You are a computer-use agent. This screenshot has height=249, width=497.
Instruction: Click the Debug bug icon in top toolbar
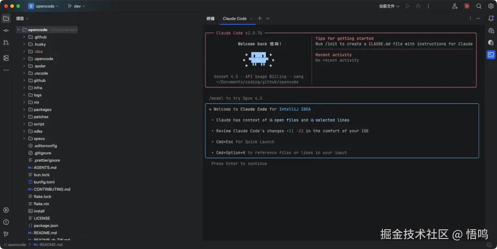(x=418, y=6)
